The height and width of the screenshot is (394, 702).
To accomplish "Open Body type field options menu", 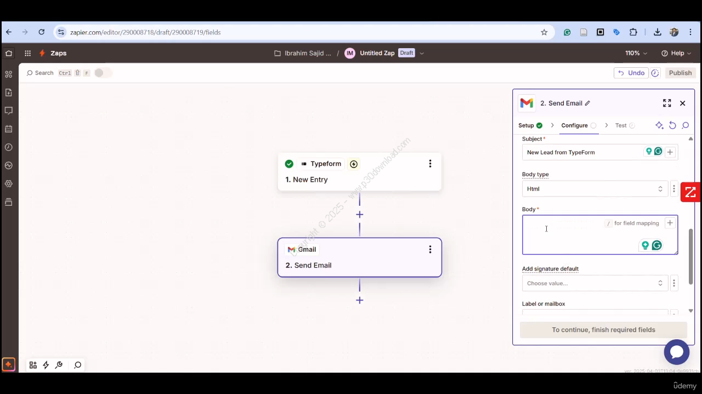I will [674, 189].
